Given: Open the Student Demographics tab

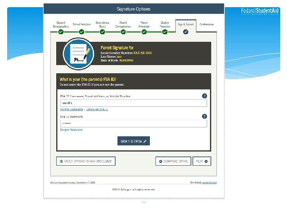Looking at the screenshot, I should click(x=61, y=25).
